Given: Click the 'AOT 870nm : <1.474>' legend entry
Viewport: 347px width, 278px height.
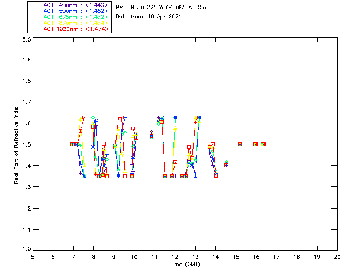Looking at the screenshot, I should tap(69, 23).
